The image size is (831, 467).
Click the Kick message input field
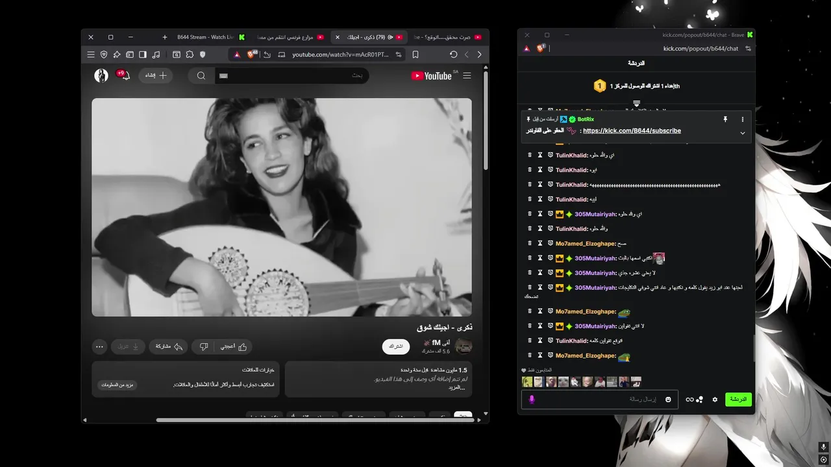601,399
